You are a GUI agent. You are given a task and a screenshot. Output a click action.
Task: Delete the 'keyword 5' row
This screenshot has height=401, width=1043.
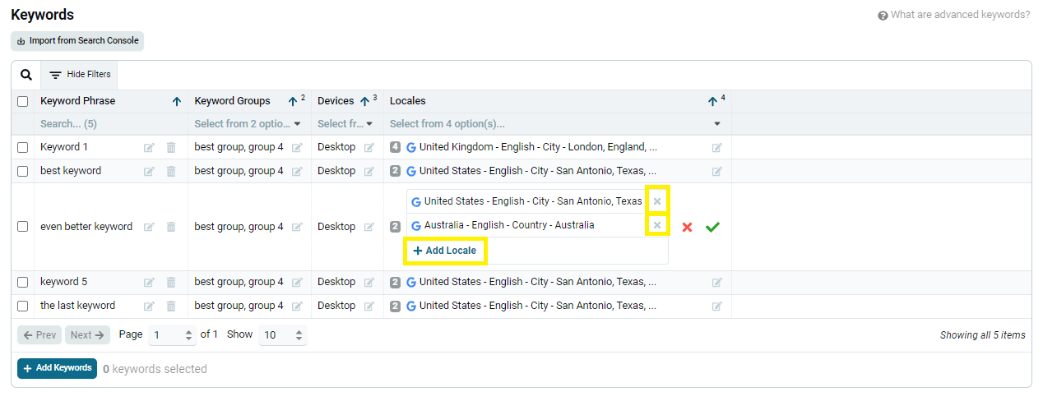[x=171, y=283]
